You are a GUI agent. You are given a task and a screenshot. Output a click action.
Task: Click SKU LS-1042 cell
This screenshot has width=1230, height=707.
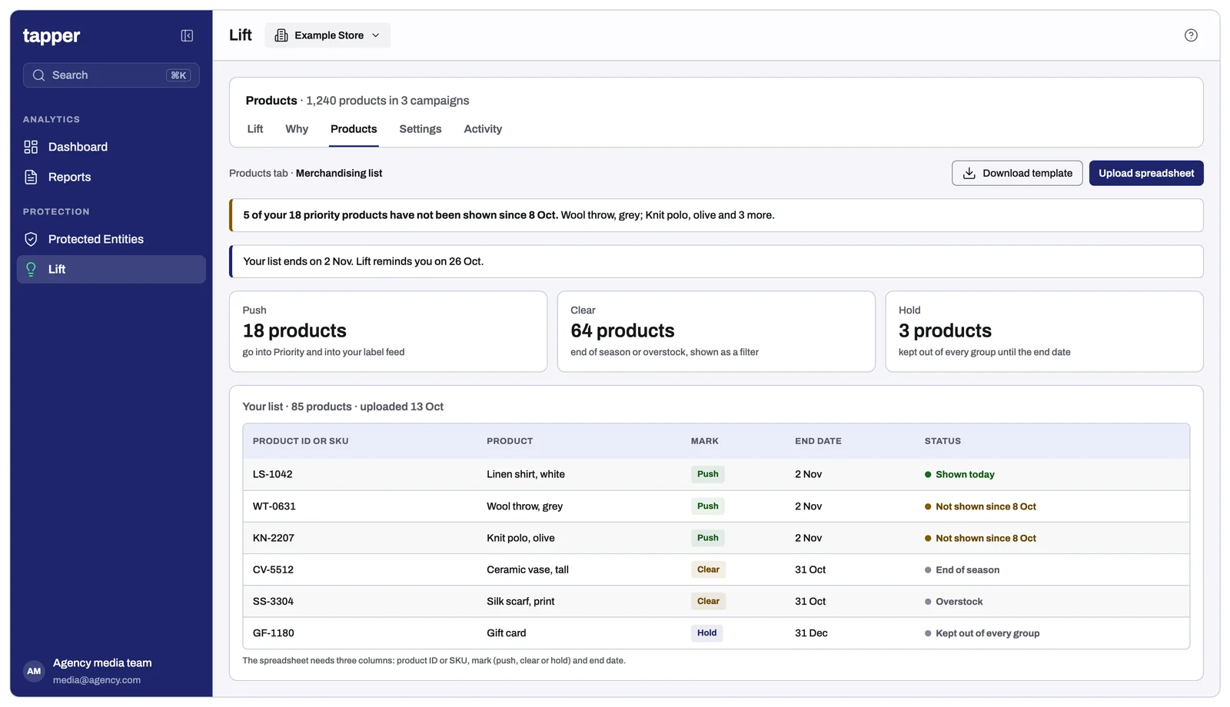(x=273, y=474)
